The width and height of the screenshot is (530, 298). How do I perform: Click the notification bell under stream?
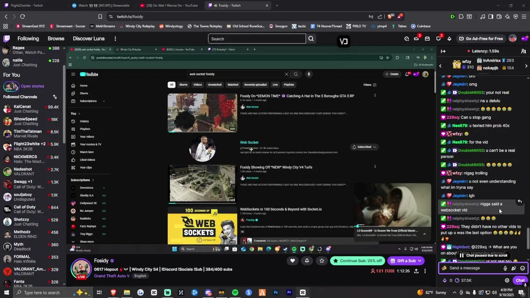307,261
